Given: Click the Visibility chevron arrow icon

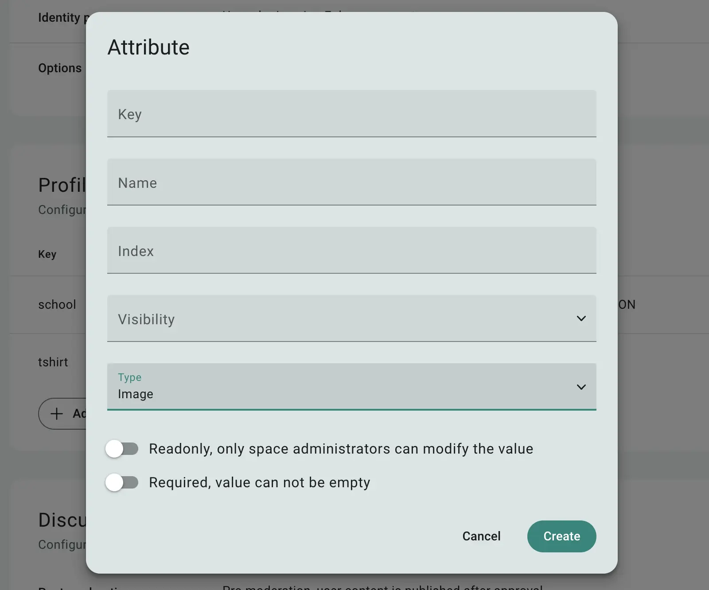Looking at the screenshot, I should pos(581,318).
